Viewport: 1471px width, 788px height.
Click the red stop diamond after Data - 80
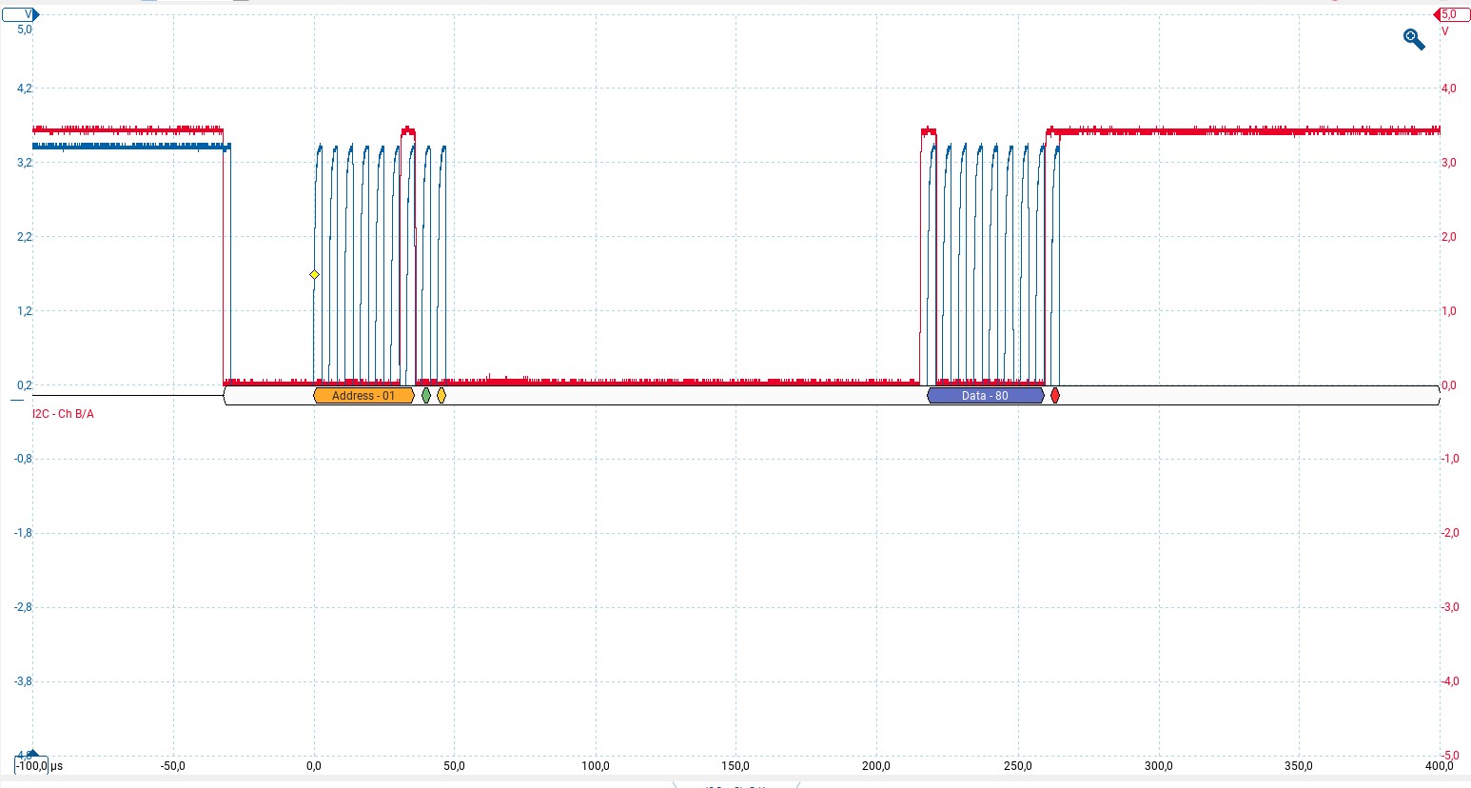coord(1055,395)
